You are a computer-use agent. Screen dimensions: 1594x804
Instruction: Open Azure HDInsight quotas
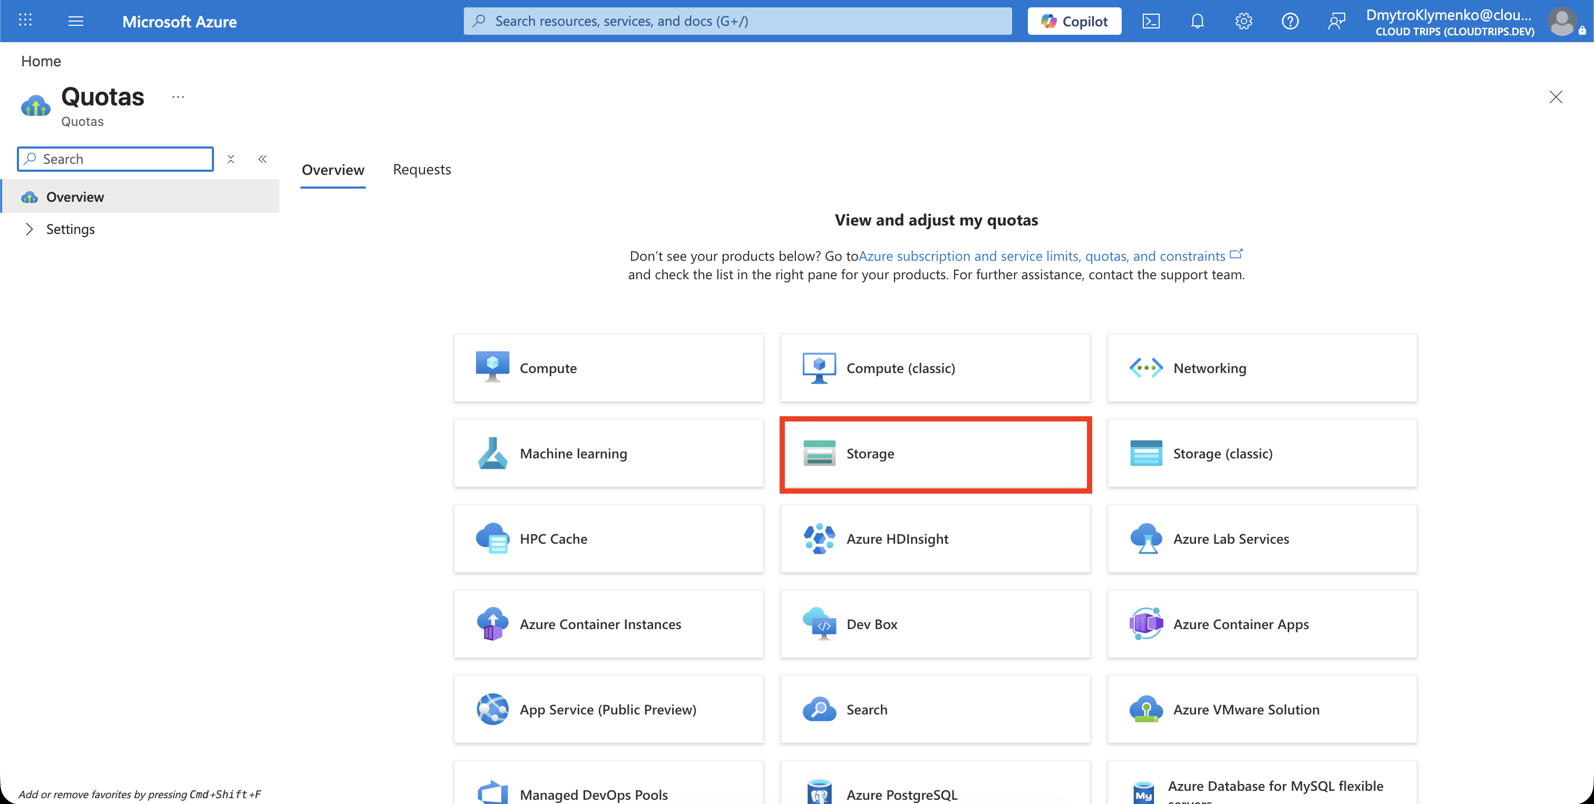click(935, 538)
